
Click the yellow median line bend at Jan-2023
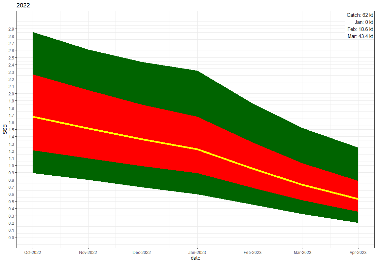point(197,149)
